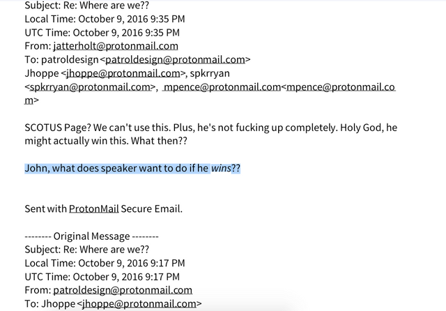Click the Local Time 9:17 PM line
Image resolution: width=446 pixels, height=311 pixels.
point(105,263)
